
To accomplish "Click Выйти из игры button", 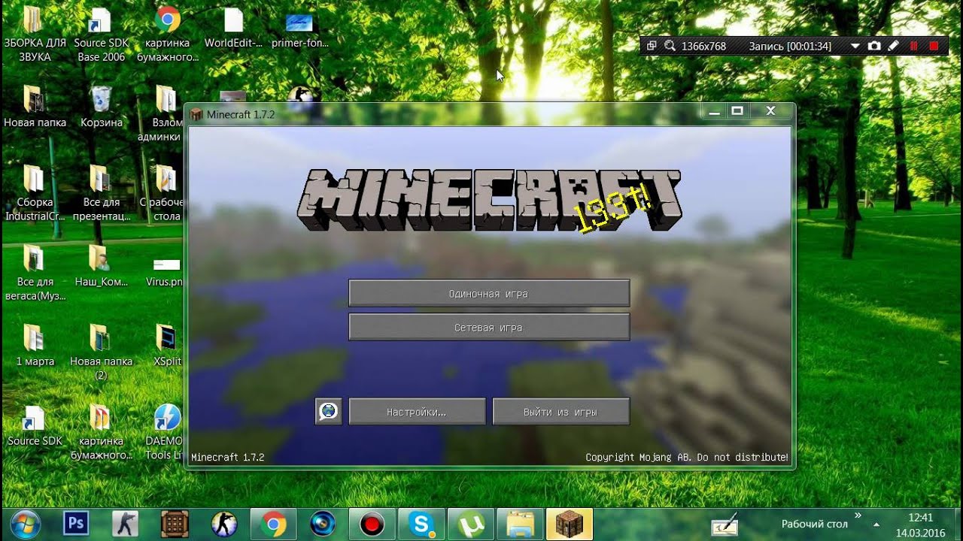I will [x=560, y=412].
